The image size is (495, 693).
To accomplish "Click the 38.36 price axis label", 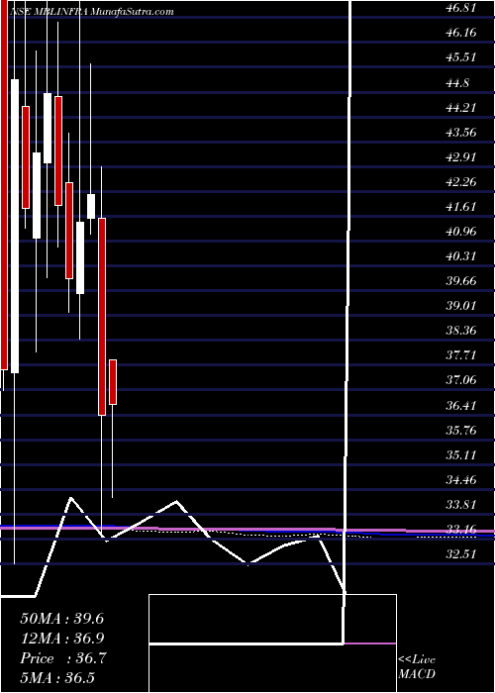I will [461, 330].
